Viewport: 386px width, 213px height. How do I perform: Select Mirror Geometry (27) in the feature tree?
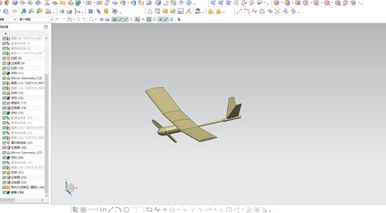pos(26,153)
